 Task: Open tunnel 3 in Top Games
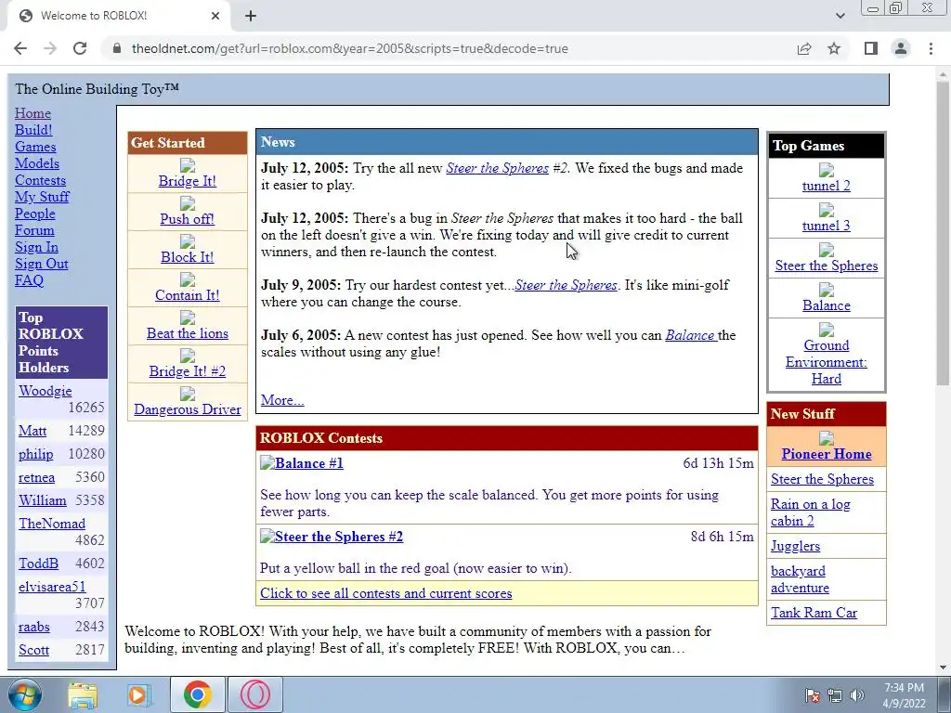coord(826,226)
